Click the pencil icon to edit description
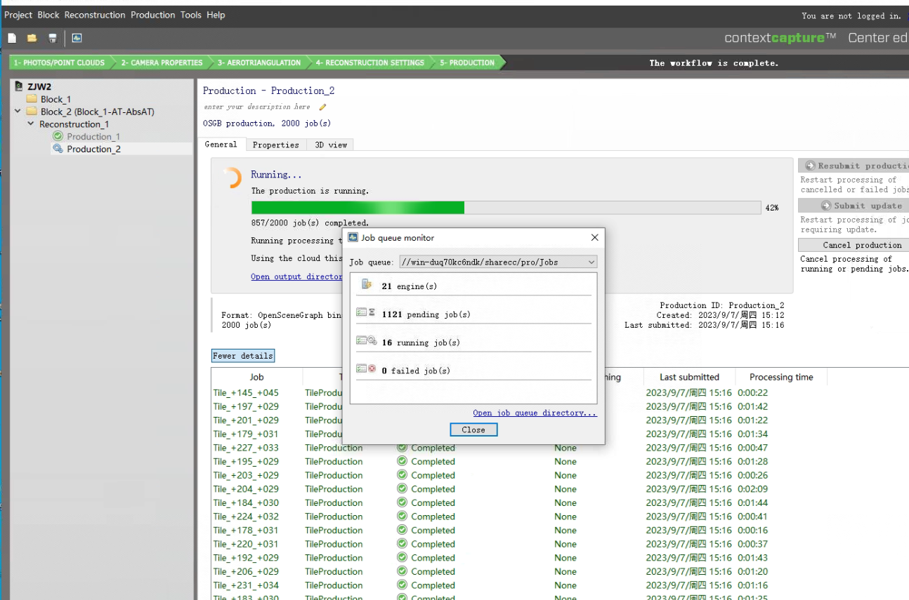This screenshot has width=909, height=600. click(x=322, y=107)
